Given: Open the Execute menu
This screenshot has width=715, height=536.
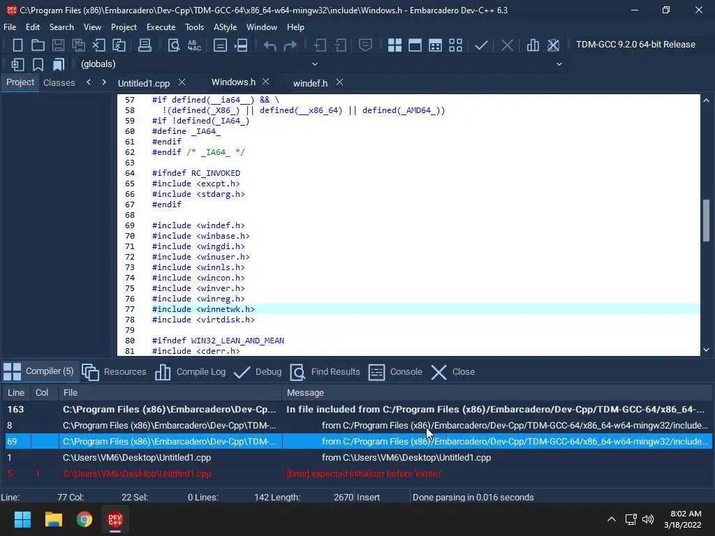Looking at the screenshot, I should coord(161,27).
